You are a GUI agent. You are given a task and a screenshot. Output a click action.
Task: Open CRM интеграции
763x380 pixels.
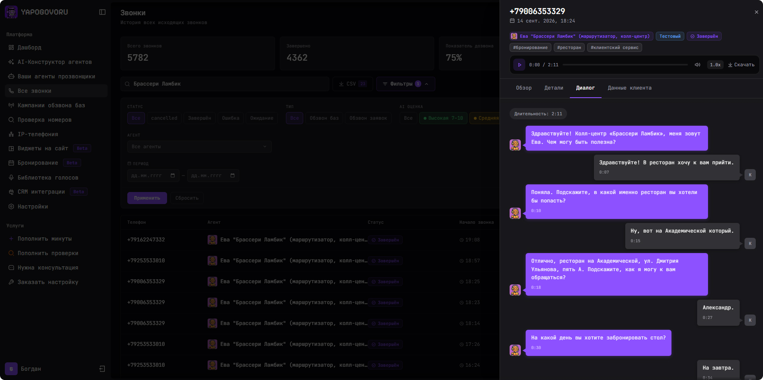56,192
